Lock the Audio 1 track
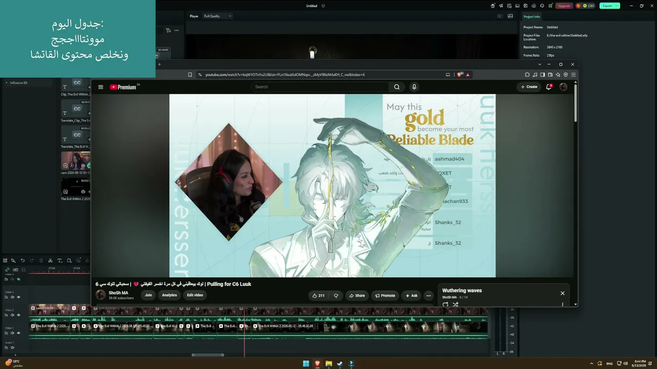Image resolution: width=657 pixels, height=369 pixels. (7, 348)
